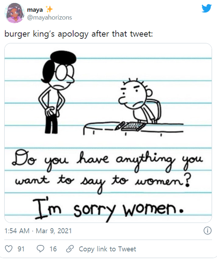Screen dimensions: 217x262
Task: Click the sparkle emoji beside maya
Action: [48, 9]
